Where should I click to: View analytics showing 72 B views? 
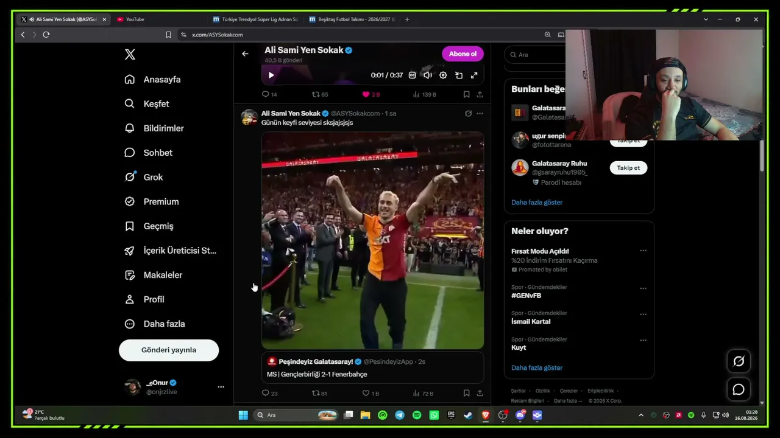424,393
